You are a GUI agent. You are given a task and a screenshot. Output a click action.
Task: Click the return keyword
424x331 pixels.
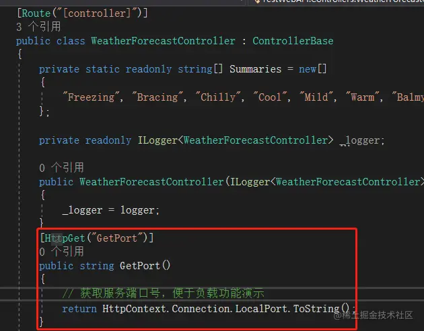point(79,309)
